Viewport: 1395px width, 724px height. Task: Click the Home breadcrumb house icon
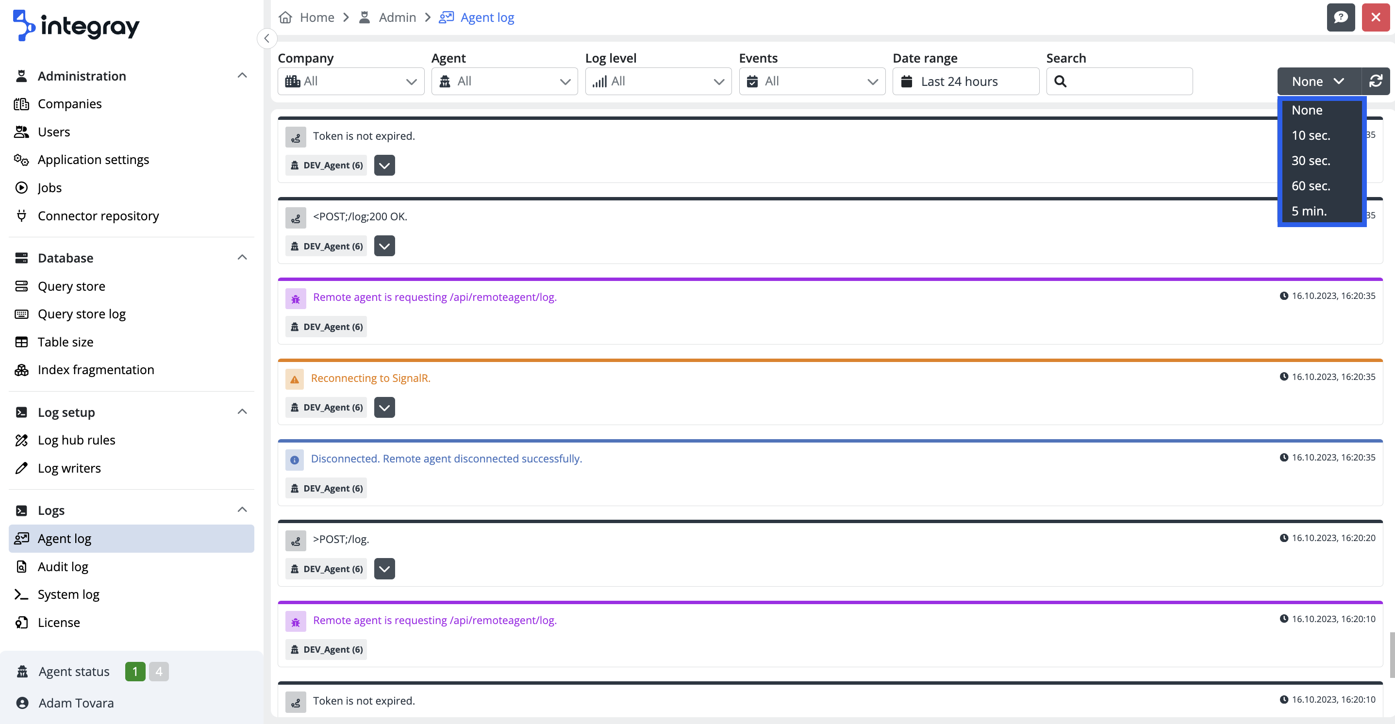point(285,17)
